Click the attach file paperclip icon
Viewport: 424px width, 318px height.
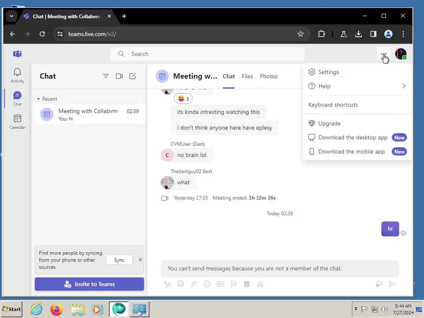click(x=194, y=284)
